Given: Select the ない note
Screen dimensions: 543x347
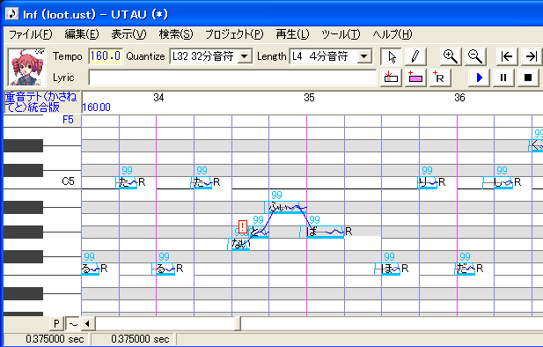Looking at the screenshot, I should (239, 244).
